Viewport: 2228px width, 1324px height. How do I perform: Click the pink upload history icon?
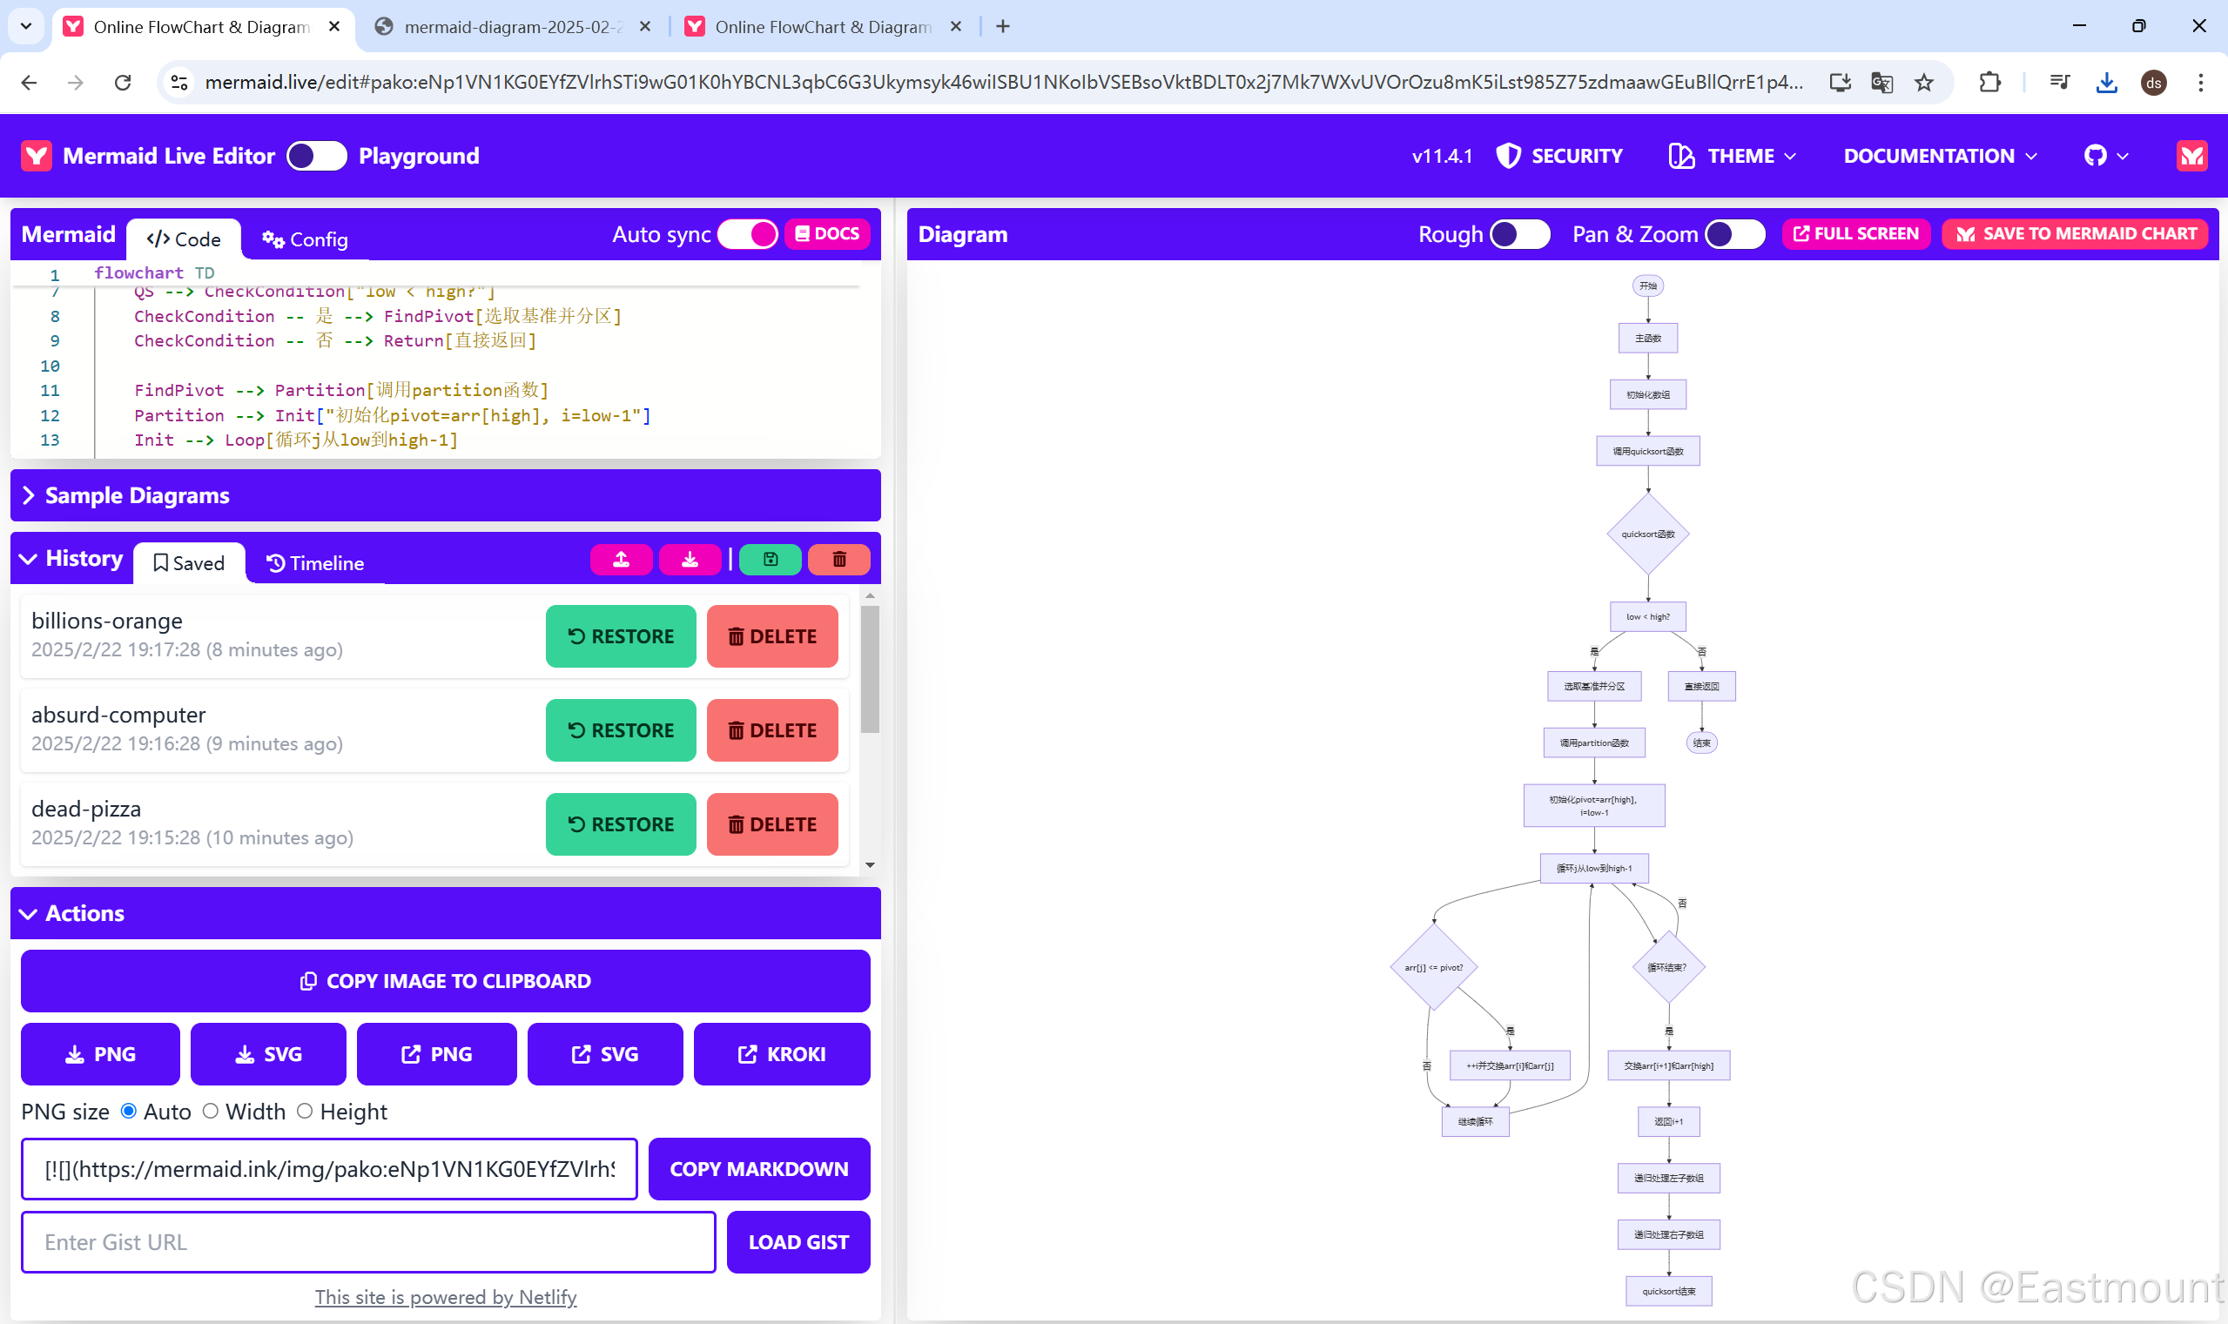click(x=621, y=560)
